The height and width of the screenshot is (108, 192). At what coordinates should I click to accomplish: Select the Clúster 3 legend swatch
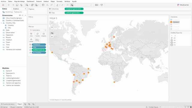click(171, 24)
